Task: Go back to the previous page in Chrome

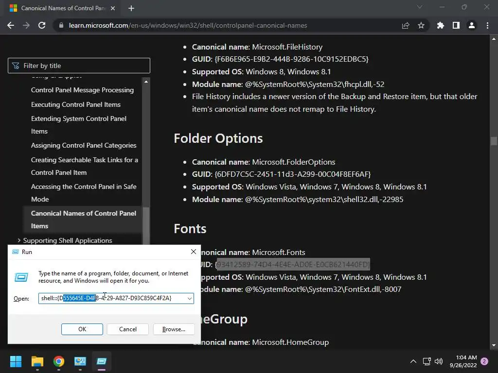Action: coord(11,25)
